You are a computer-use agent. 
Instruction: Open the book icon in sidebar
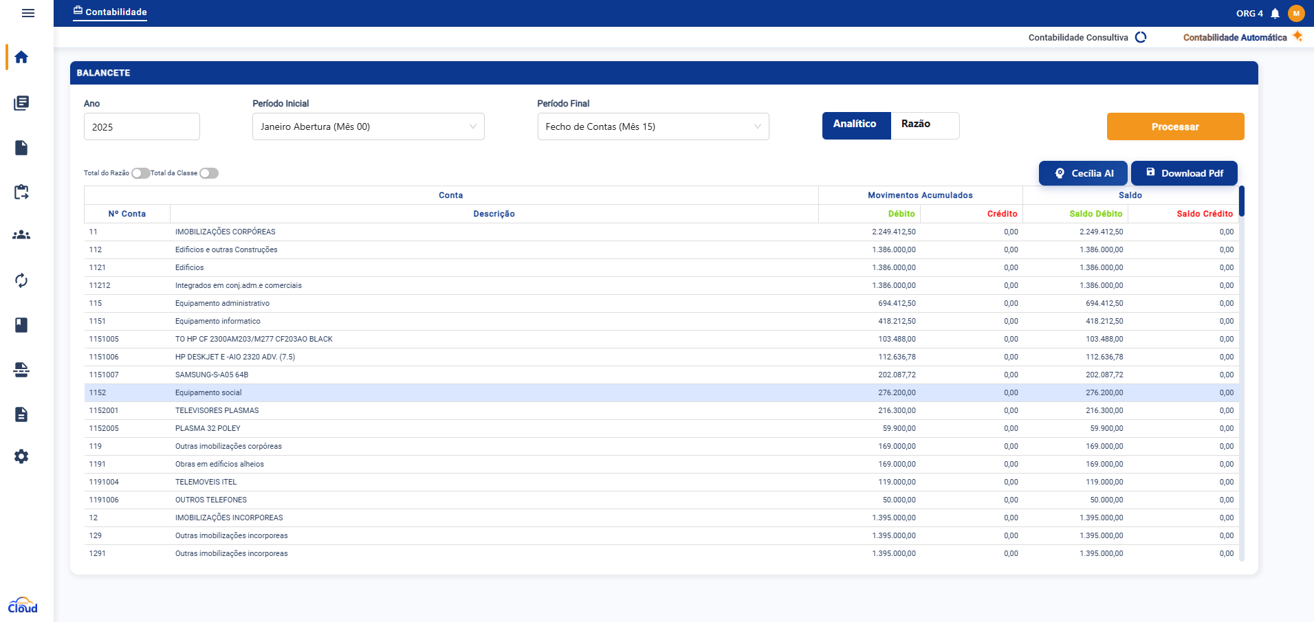tap(21, 325)
